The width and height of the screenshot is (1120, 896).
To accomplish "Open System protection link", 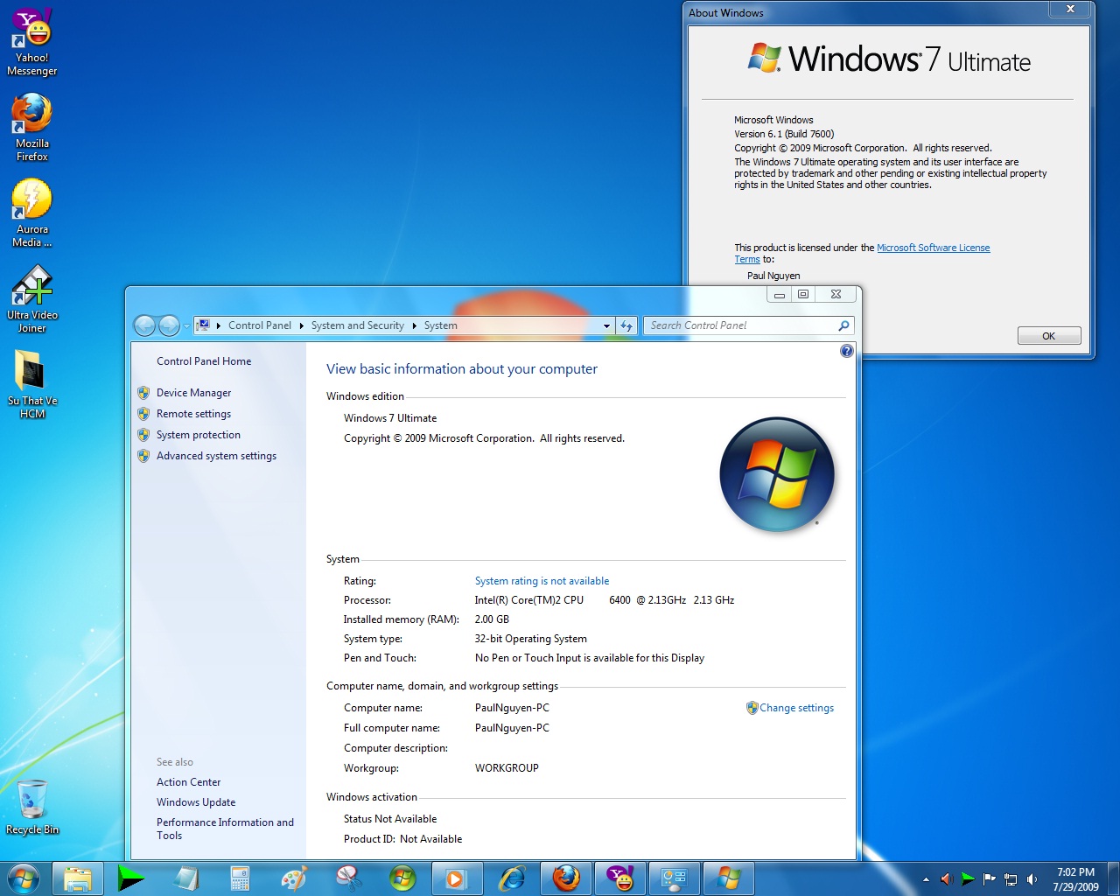I will pos(198,435).
